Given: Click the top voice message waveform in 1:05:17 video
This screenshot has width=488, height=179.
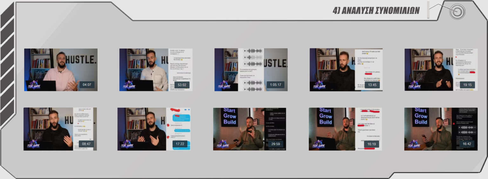Looking at the screenshot, I should [x=253, y=51].
